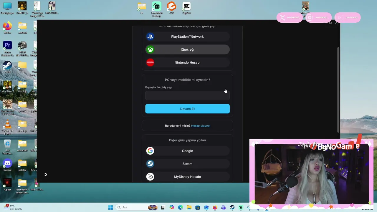Launch Resident Evil 7 Biohazard shortcut
The height and width of the screenshot is (212, 377).
7,107
